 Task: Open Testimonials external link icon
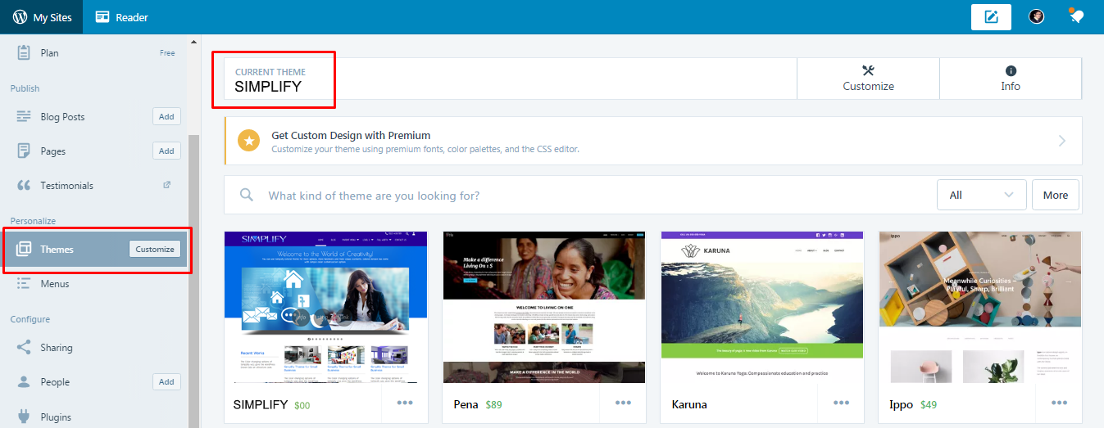pyautogui.click(x=167, y=185)
